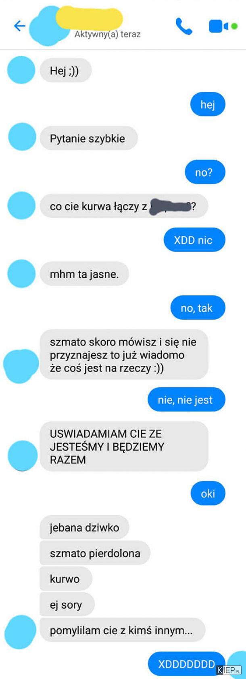Select the 'Pytanie szybkie' message bubble
This screenshot has width=246, height=679.
tap(88, 138)
